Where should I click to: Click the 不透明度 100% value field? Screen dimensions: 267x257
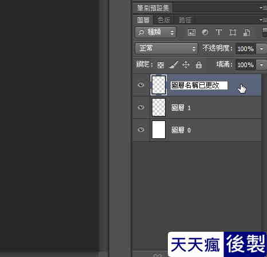[246, 49]
